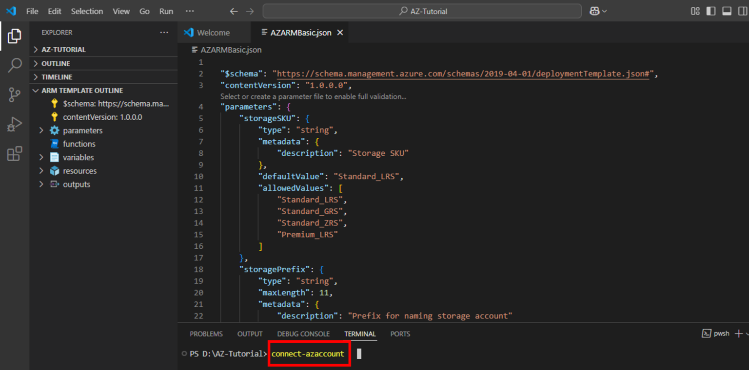Switch to the PROBLEMS panel tab

click(x=206, y=334)
